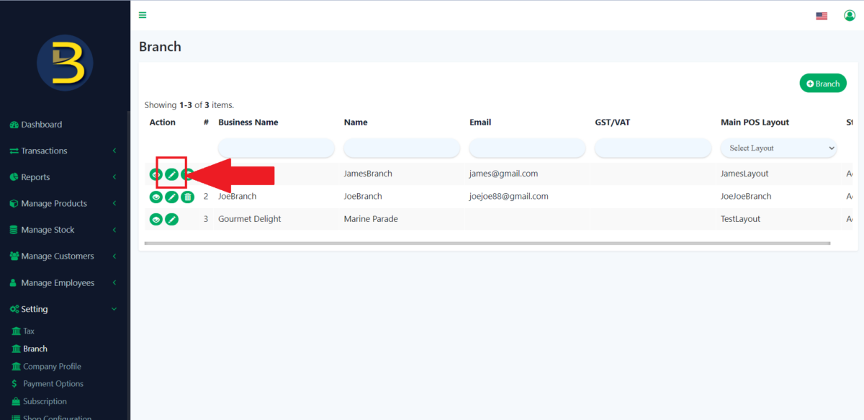Delete JoeBranch with the trash icon

tap(187, 196)
